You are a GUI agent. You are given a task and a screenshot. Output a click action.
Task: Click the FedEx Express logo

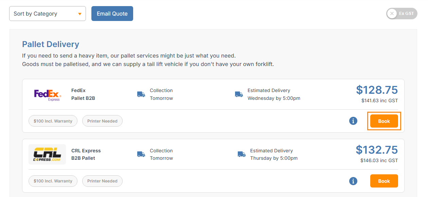pos(47,95)
